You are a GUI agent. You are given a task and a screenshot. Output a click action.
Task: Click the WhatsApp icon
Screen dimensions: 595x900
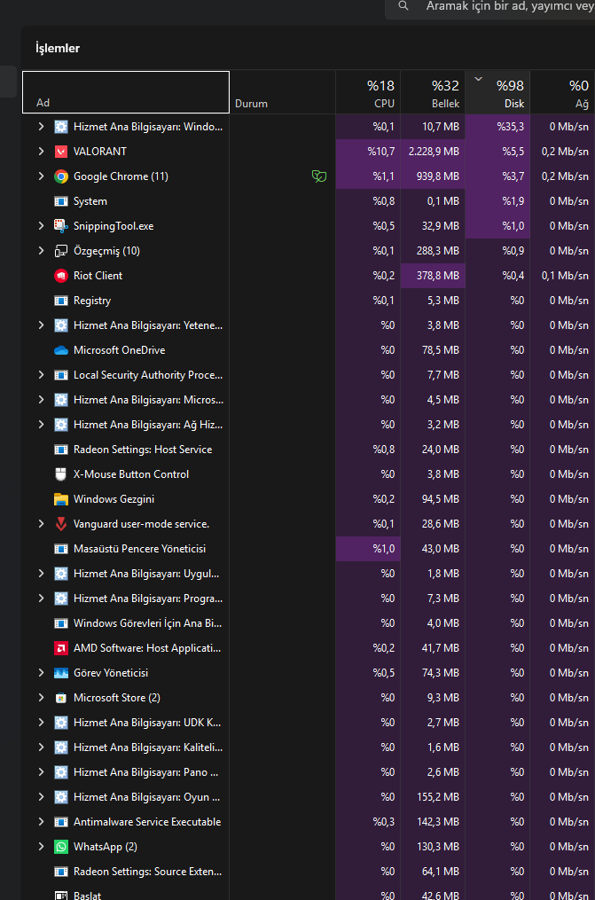61,847
